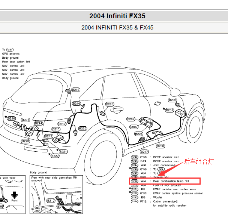Select the B224 callout on the car drawing
The height and width of the screenshot is (216, 228).
pyautogui.click(x=25, y=120)
